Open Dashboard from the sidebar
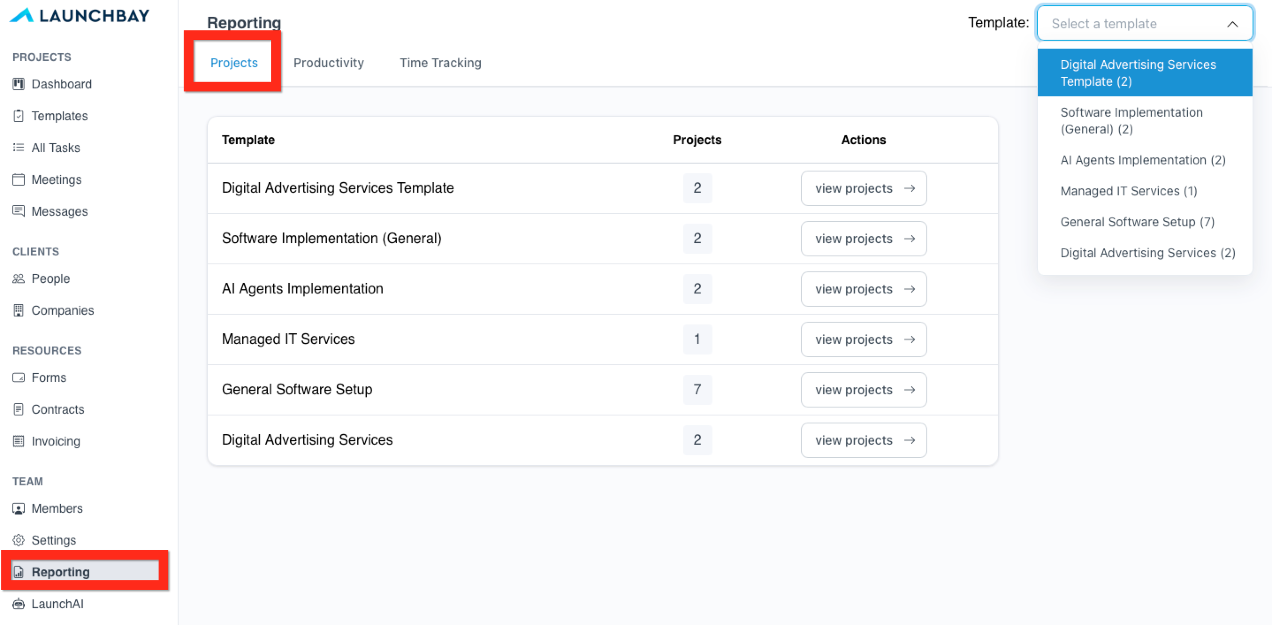 pyautogui.click(x=61, y=84)
